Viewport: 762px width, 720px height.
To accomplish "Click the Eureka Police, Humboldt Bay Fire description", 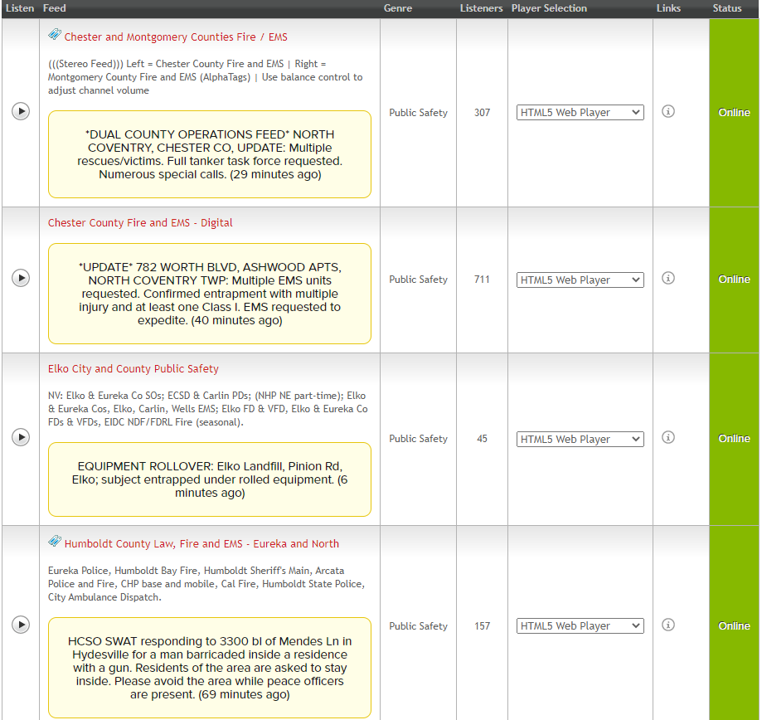I will (x=206, y=584).
